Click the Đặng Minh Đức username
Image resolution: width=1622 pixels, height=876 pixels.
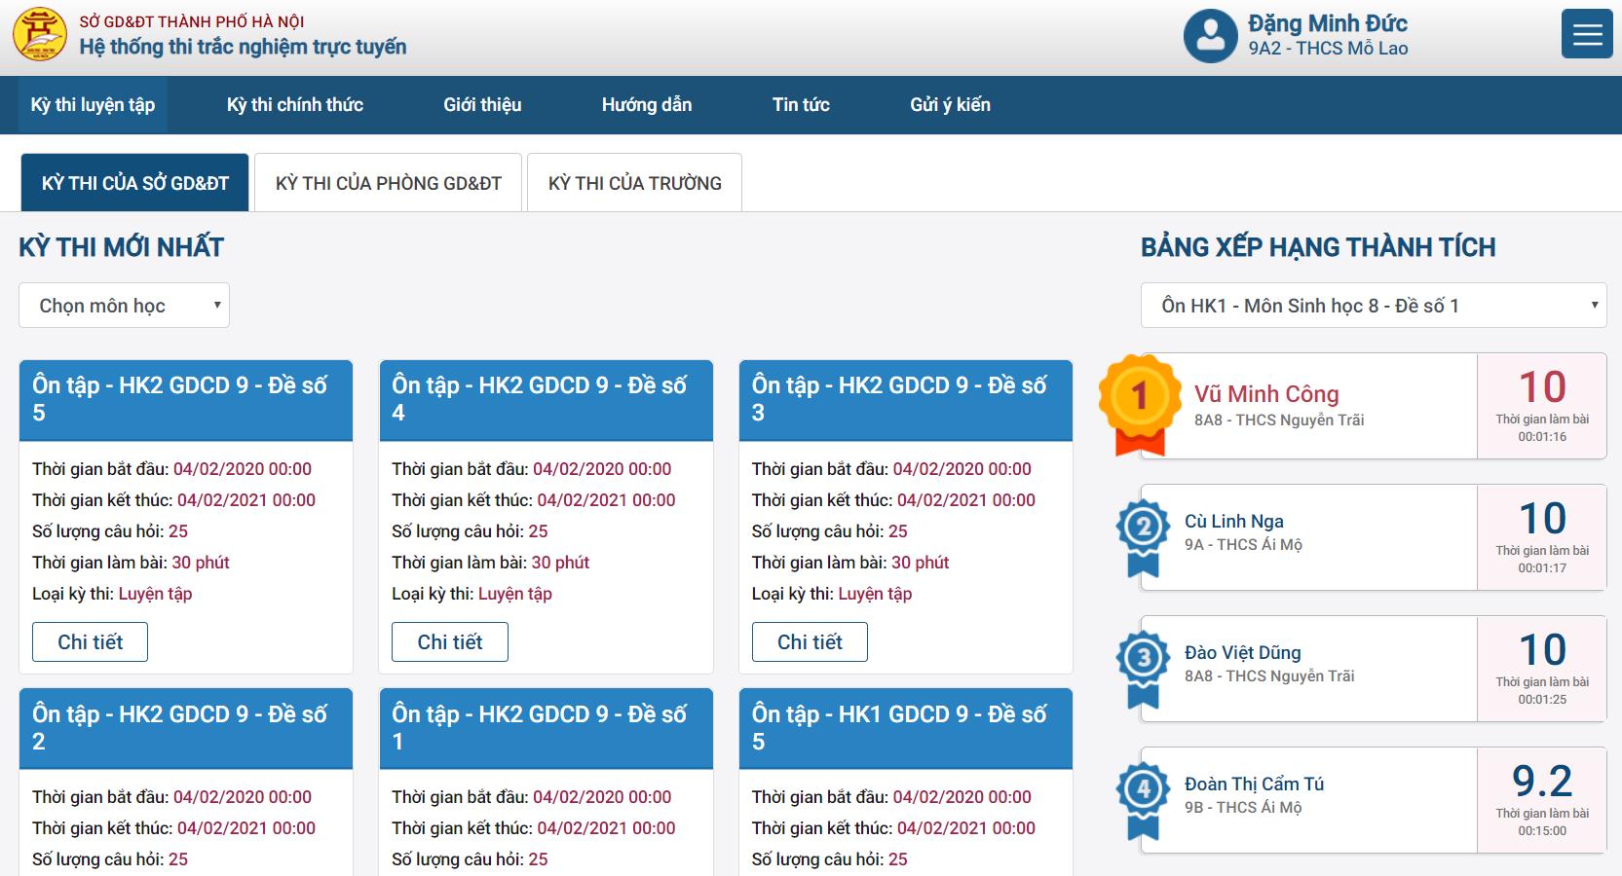1327,23
